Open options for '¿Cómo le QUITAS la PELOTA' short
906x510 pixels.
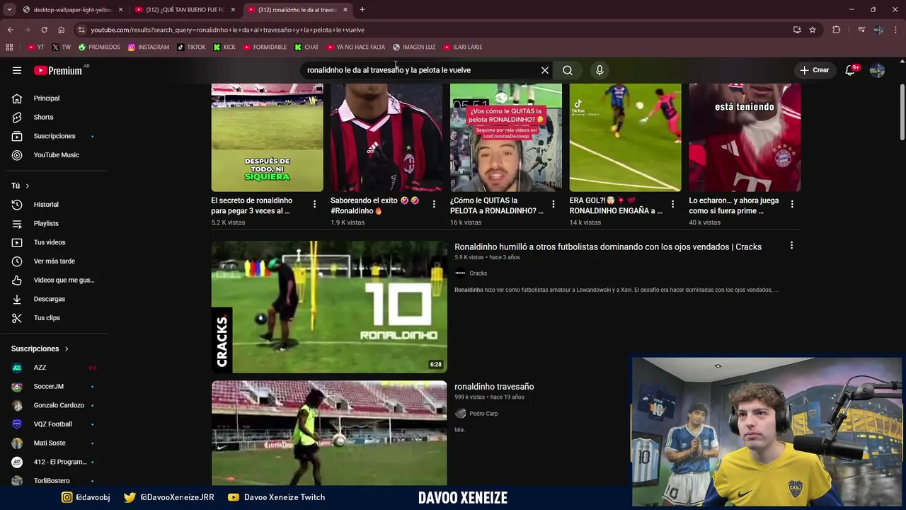[554, 204]
